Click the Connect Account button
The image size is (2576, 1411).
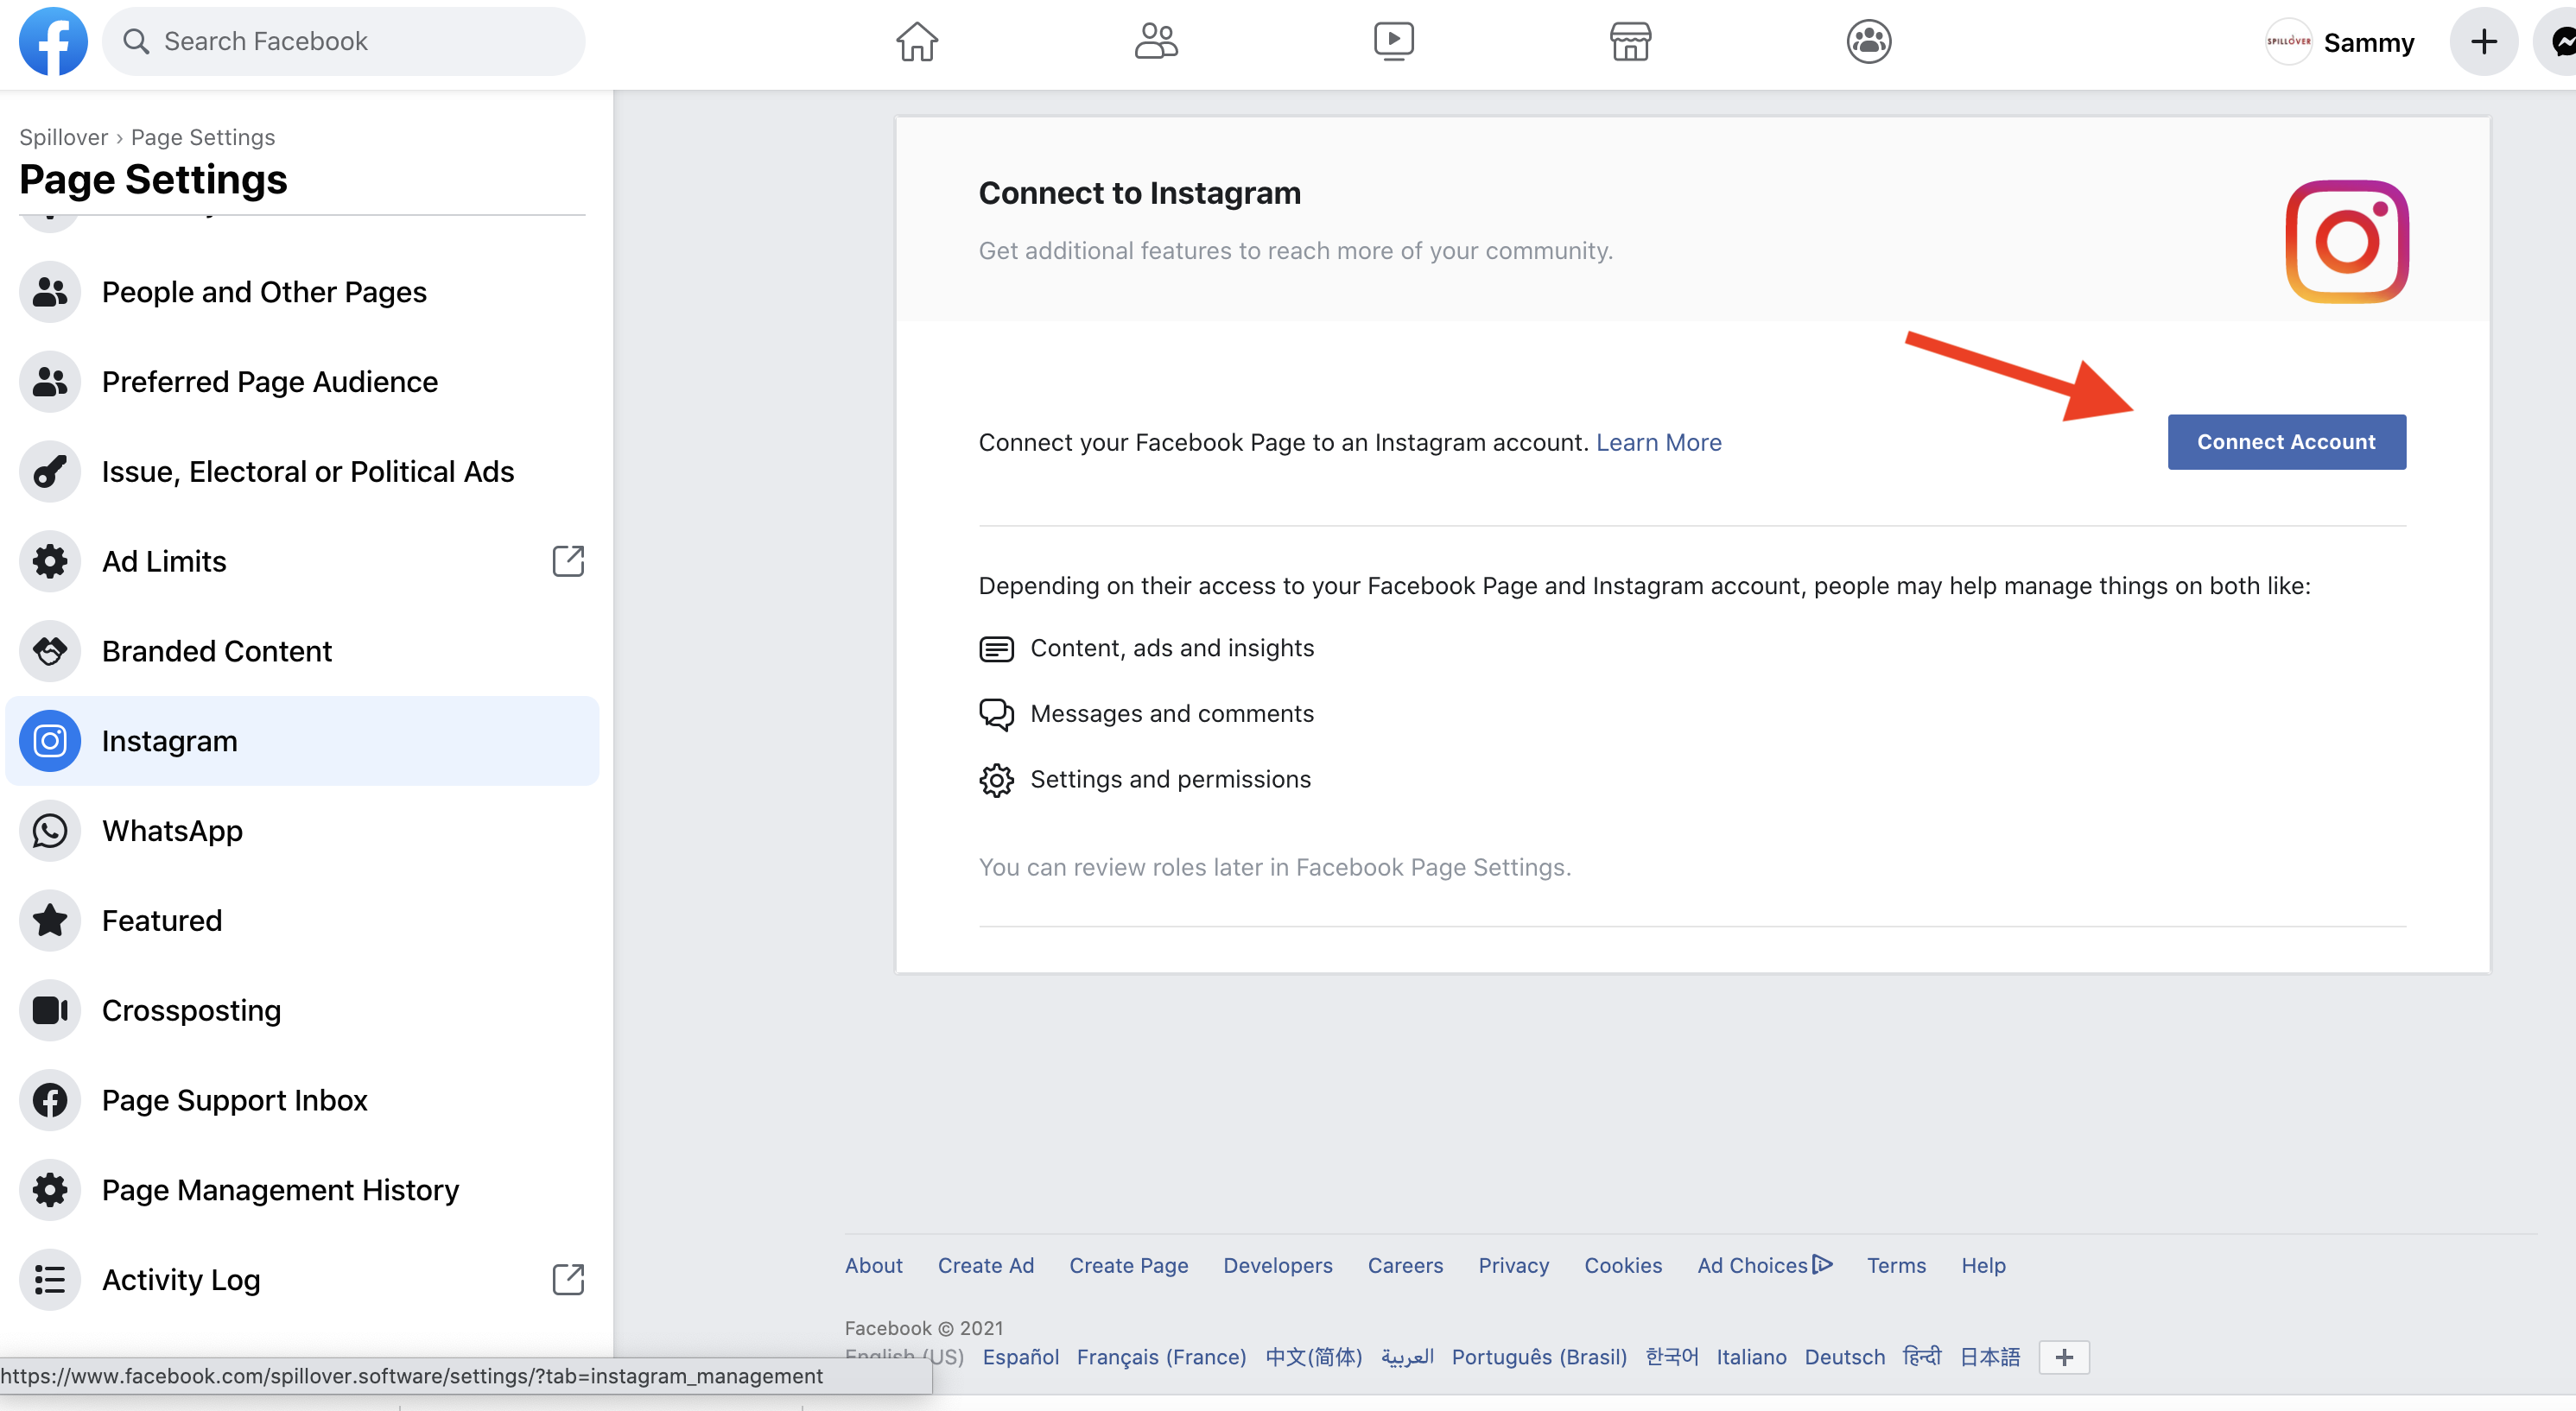pyautogui.click(x=2286, y=441)
